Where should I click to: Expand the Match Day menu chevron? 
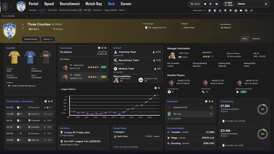click(104, 4)
